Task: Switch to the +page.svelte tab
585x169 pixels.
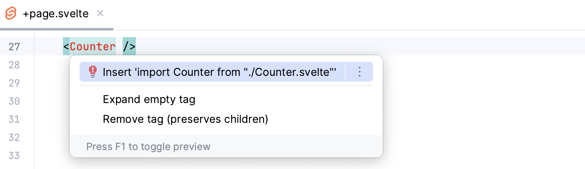Action: [x=56, y=14]
